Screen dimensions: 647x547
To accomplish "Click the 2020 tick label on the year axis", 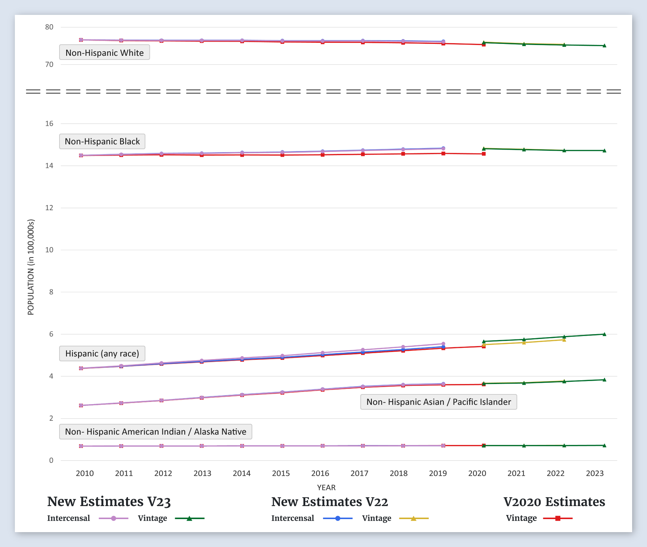I will pyautogui.click(x=477, y=473).
